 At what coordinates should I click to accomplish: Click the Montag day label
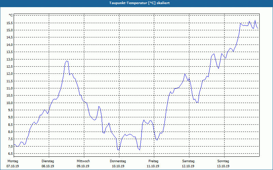pyautogui.click(x=13, y=161)
